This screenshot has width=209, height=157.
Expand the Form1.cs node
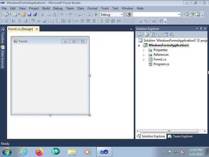pyautogui.click(x=144, y=60)
